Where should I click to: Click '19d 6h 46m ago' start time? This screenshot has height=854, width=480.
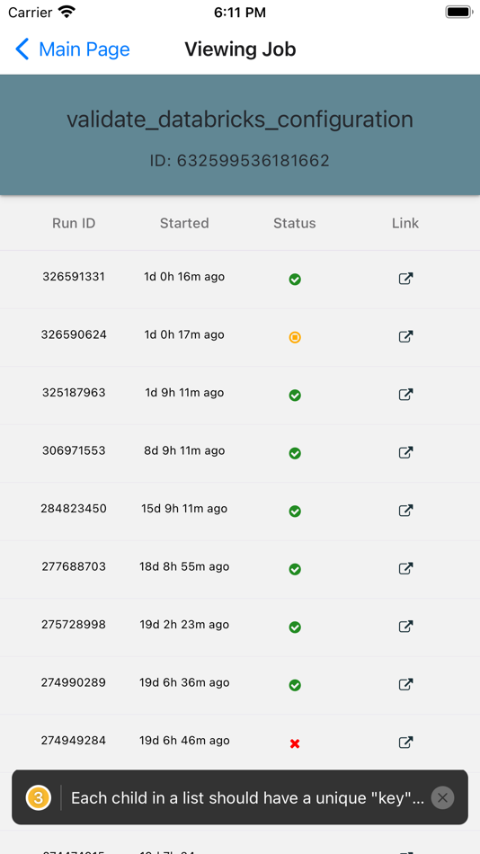coord(184,740)
